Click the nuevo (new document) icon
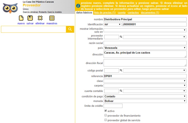188x123 pixels. pyautogui.click(x=21, y=18)
